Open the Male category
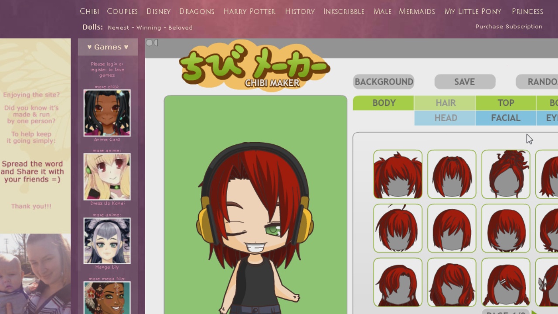Image resolution: width=558 pixels, height=314 pixels. [x=382, y=11]
